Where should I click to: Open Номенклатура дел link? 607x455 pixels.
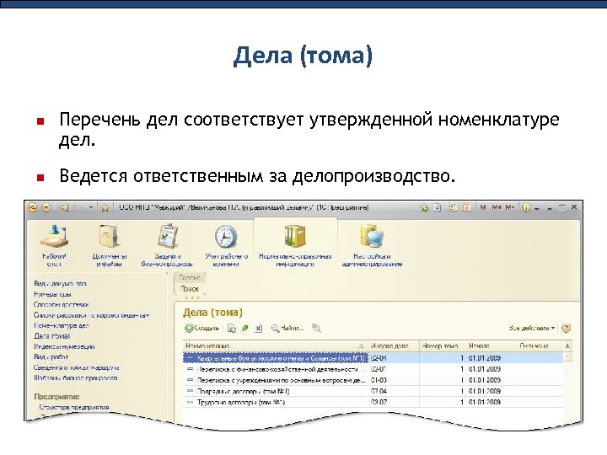click(x=62, y=326)
